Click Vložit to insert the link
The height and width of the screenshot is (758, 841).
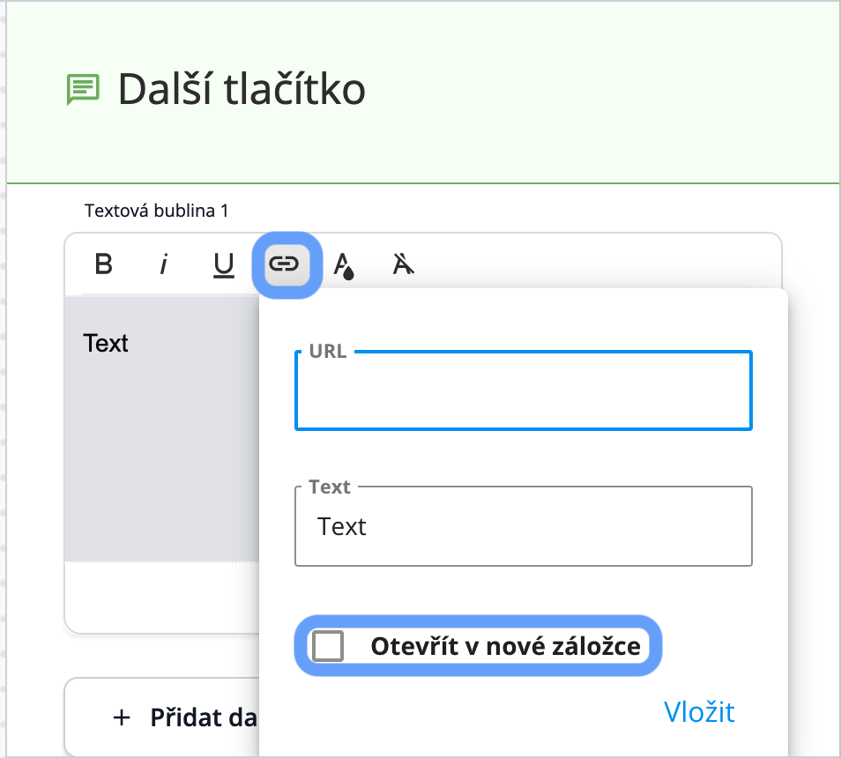tap(699, 712)
